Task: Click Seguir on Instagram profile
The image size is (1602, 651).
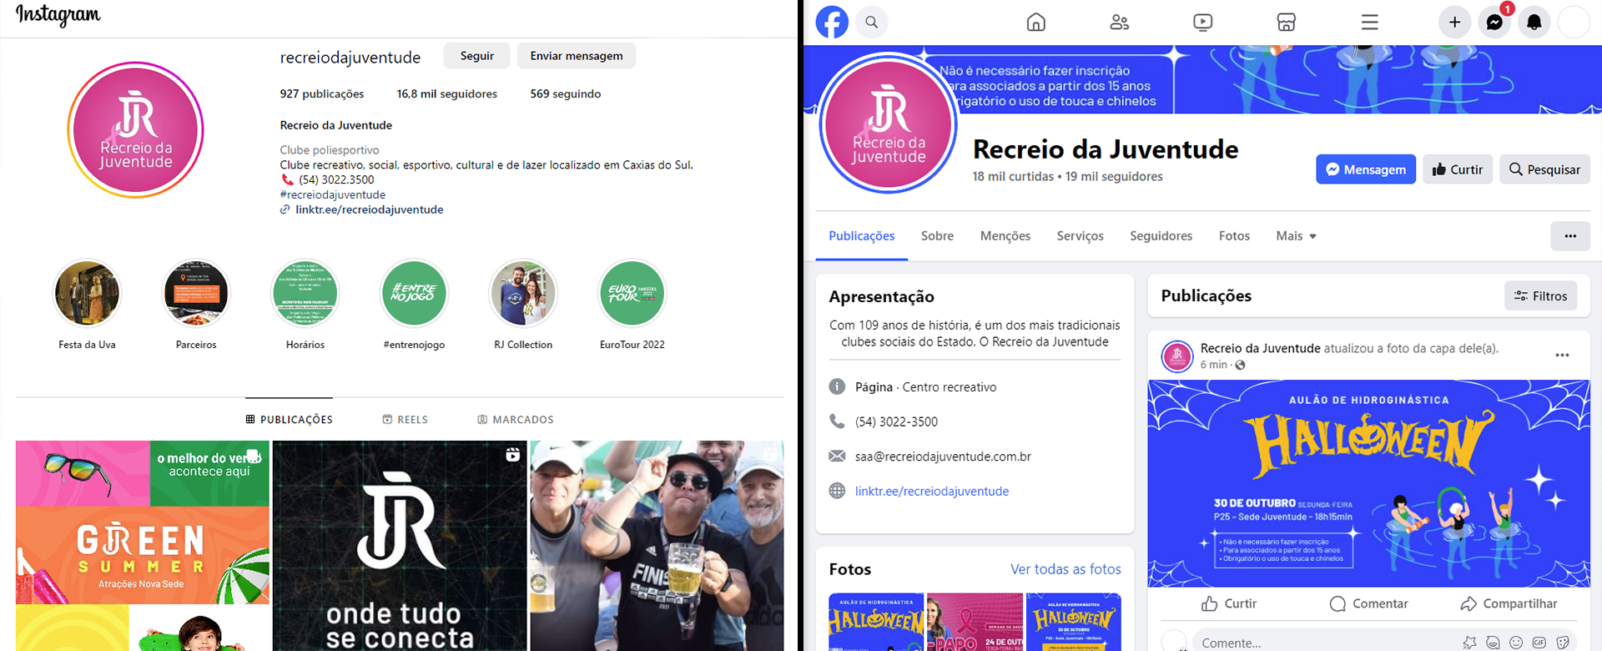Action: tap(476, 56)
